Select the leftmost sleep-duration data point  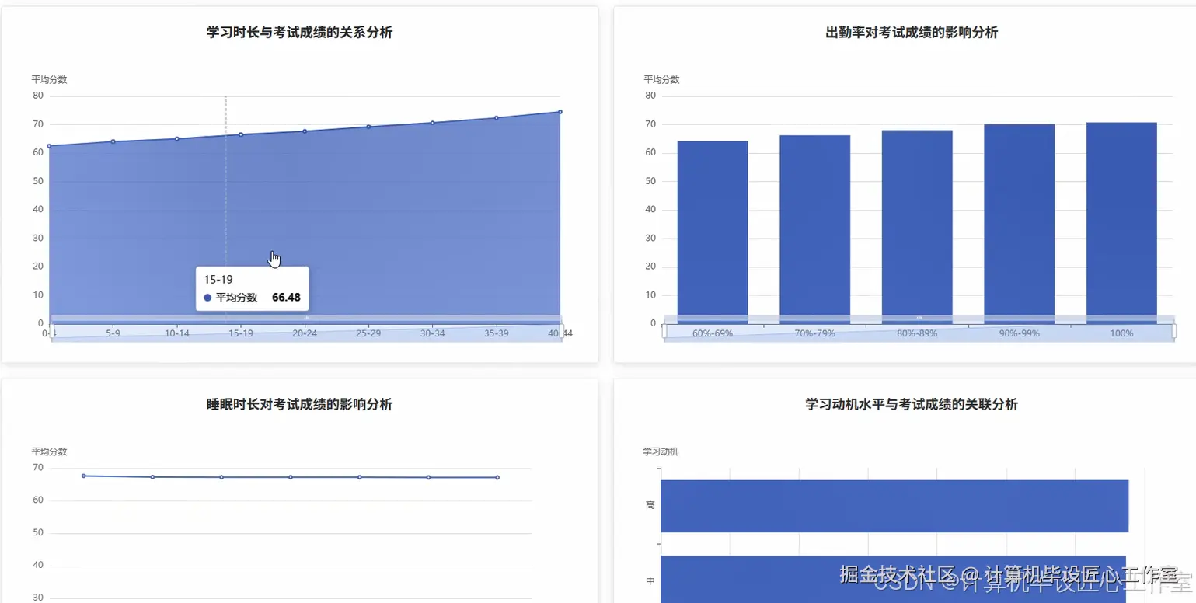(x=83, y=475)
